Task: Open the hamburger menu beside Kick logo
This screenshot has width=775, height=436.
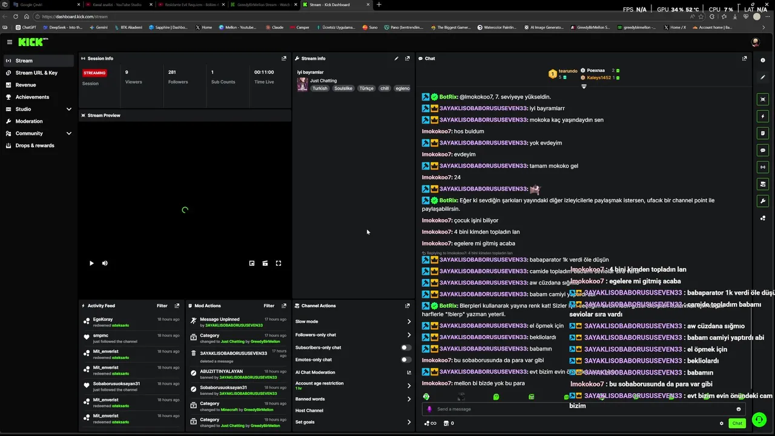Action: (x=10, y=42)
